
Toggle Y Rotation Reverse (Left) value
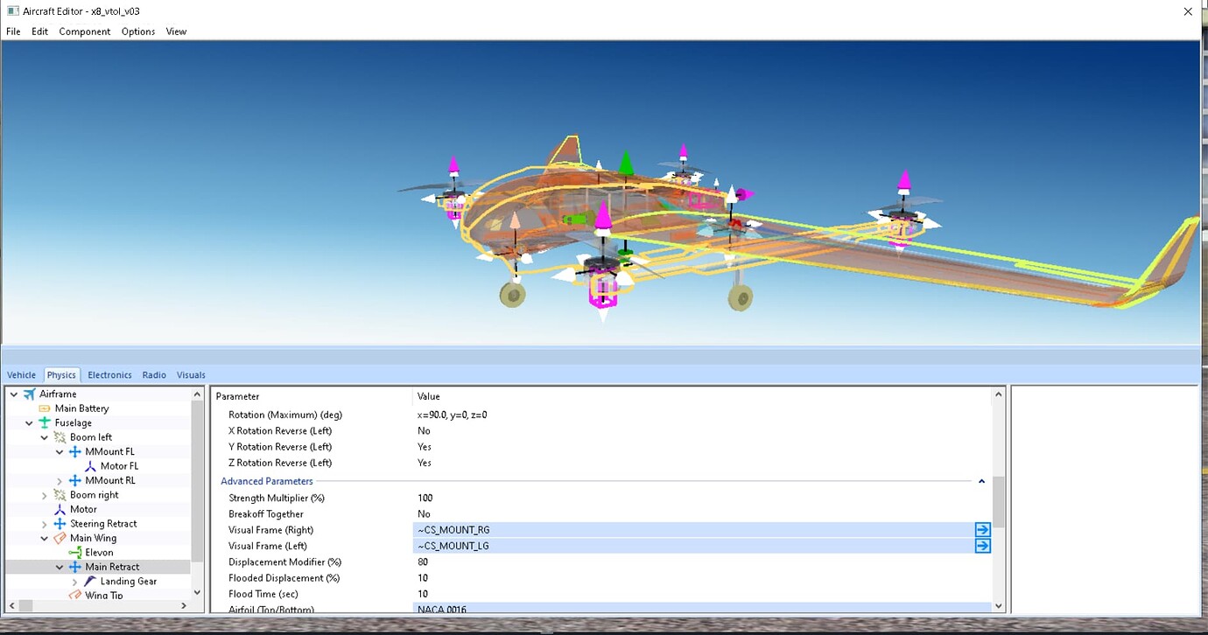(424, 446)
